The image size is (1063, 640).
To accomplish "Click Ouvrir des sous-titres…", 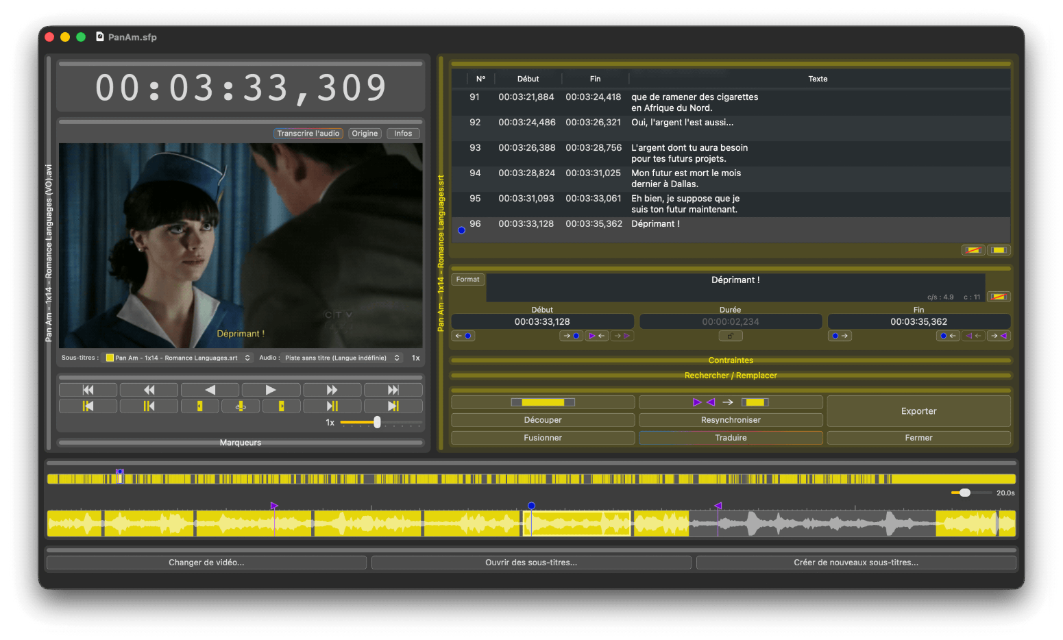I will pyautogui.click(x=531, y=563).
